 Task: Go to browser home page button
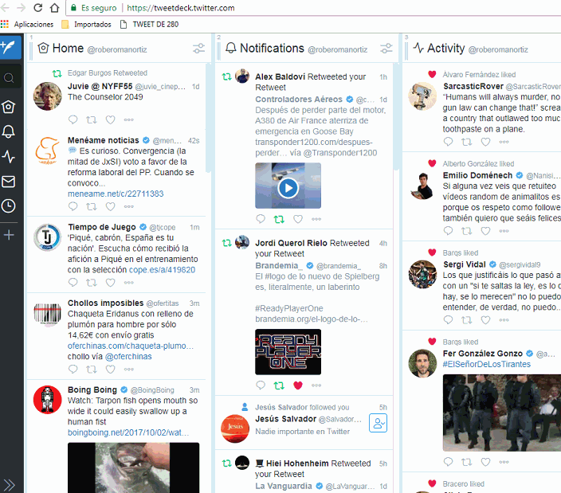click(54, 7)
